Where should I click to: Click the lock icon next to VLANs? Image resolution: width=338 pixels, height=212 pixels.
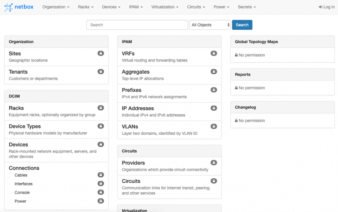tap(214, 126)
